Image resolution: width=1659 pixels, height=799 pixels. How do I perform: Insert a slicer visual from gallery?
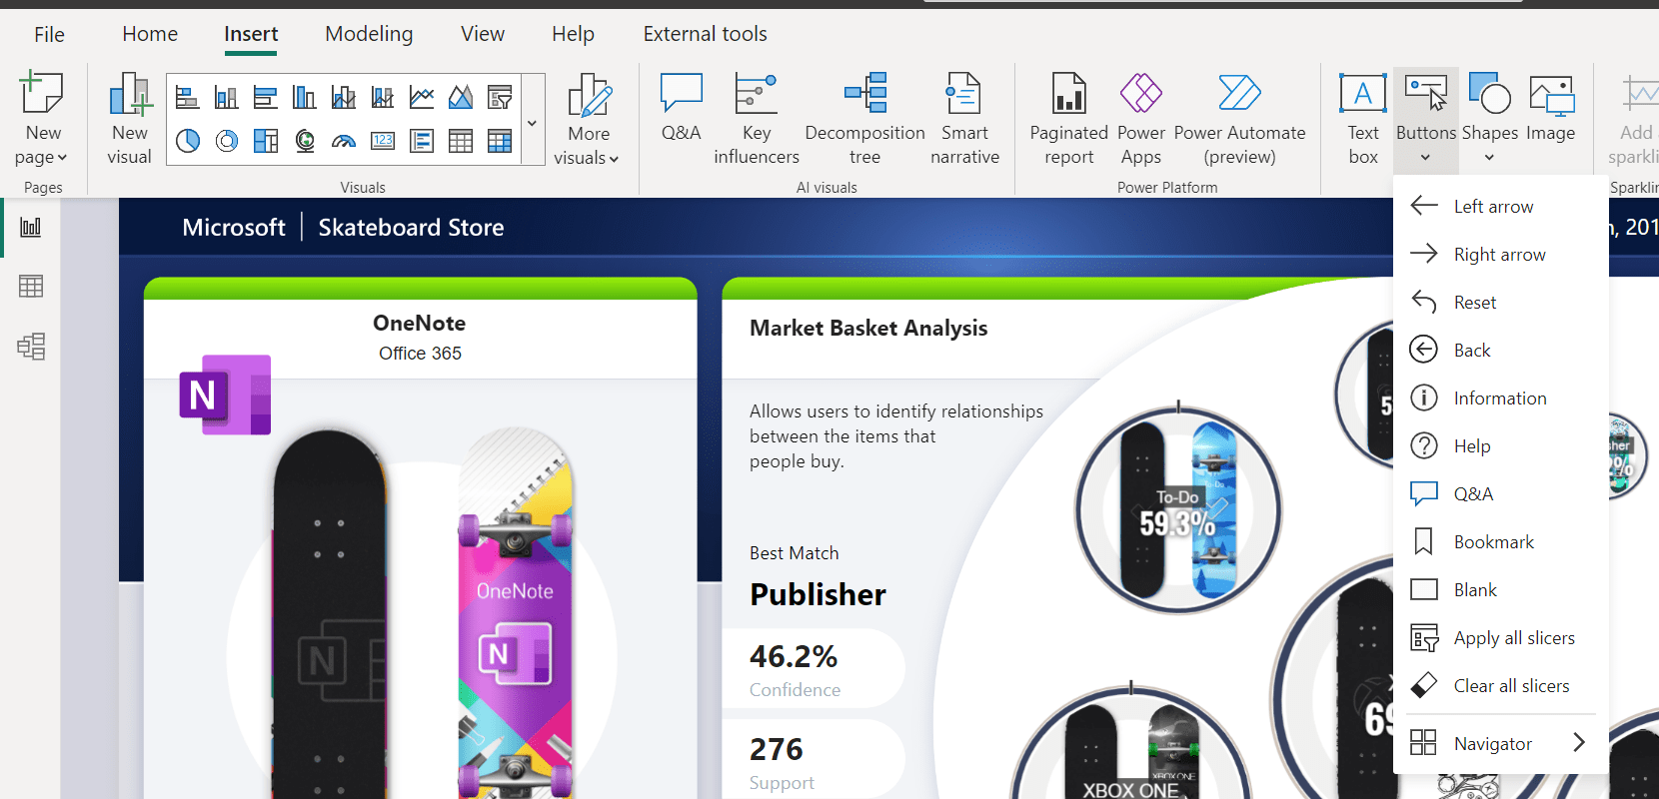(500, 97)
